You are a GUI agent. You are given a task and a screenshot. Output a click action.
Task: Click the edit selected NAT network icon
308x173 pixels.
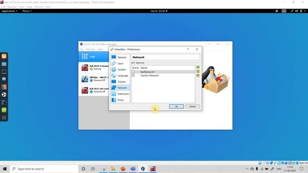coord(198,75)
